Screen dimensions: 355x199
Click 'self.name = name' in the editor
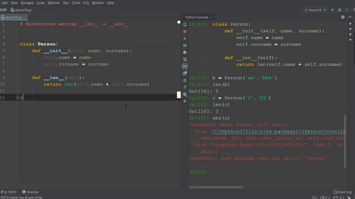(x=67, y=57)
